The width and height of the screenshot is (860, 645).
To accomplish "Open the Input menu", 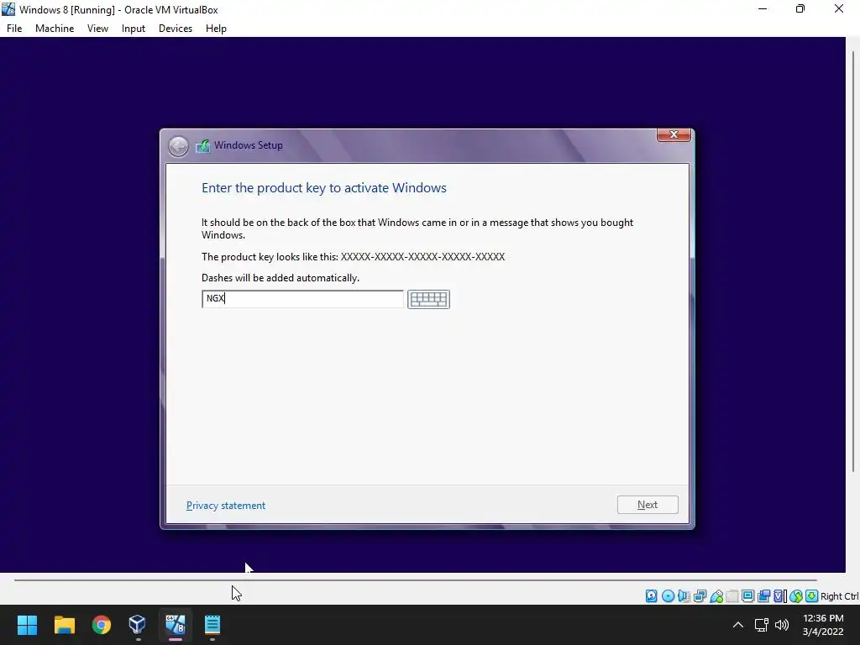I will click(134, 29).
